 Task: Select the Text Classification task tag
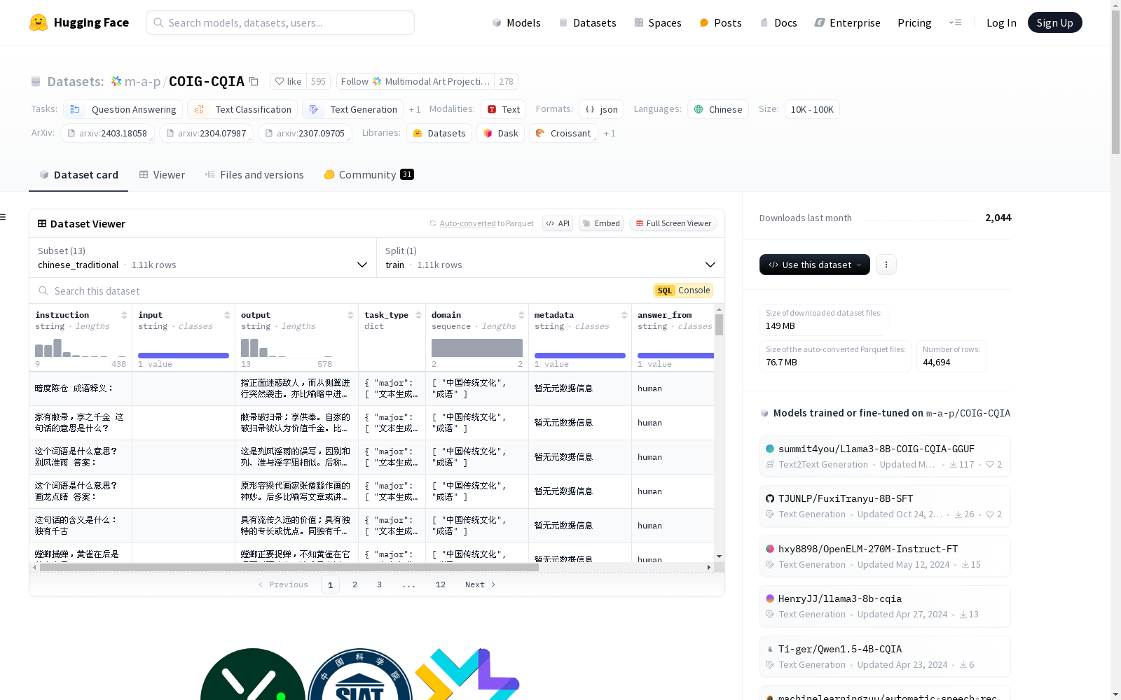point(242,109)
